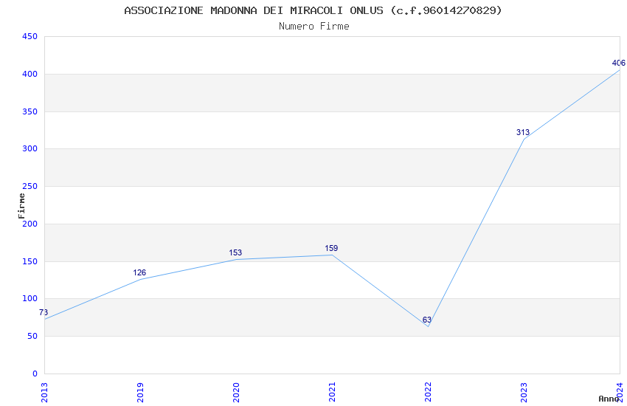Image resolution: width=627 pixels, height=406 pixels.
Task: Click the data label 313
Action: (x=523, y=132)
